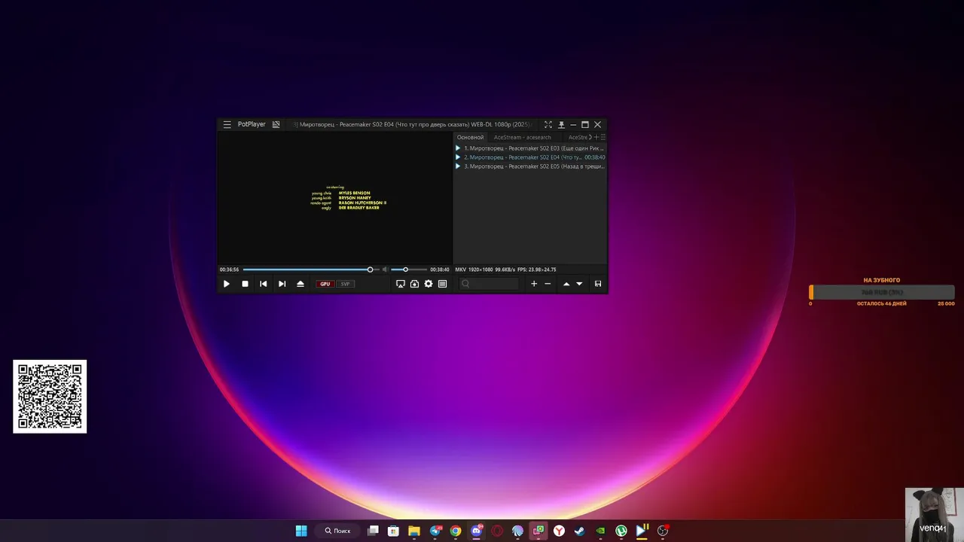Click the play arrow icon of E05 entry
Image resolution: width=964 pixels, height=542 pixels.
[x=458, y=166]
